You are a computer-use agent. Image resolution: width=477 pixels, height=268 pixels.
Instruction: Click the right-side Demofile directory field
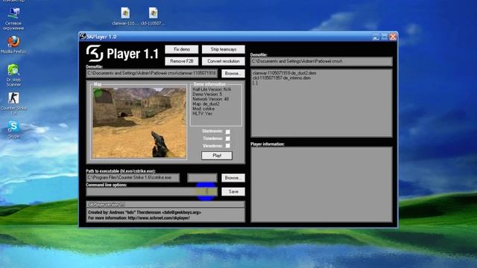pyautogui.click(x=321, y=61)
